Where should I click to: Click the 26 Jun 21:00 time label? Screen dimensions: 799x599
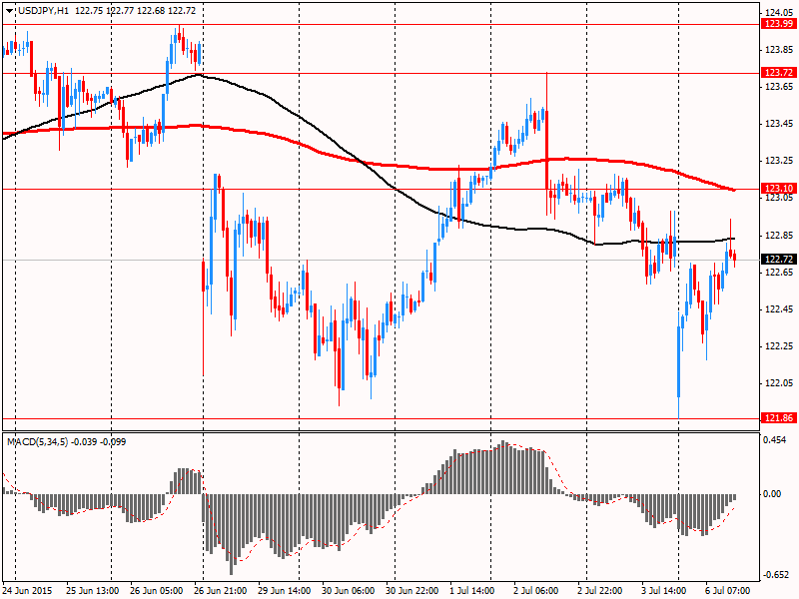click(220, 591)
